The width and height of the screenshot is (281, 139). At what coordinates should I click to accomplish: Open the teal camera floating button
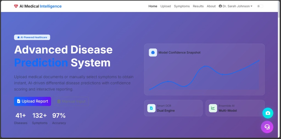click(x=268, y=113)
